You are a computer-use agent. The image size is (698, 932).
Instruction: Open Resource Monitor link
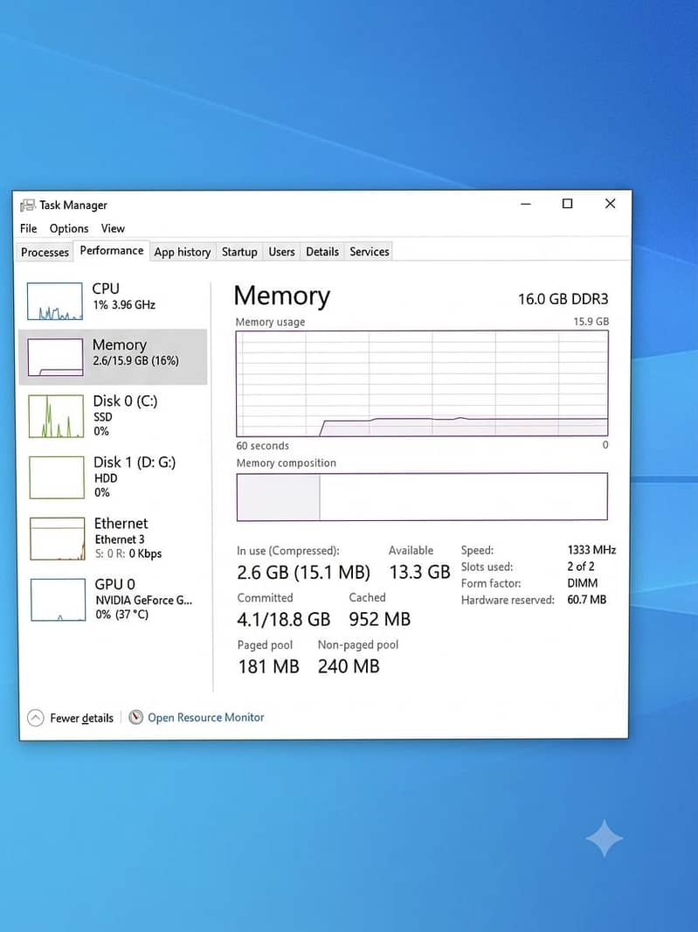tap(206, 718)
